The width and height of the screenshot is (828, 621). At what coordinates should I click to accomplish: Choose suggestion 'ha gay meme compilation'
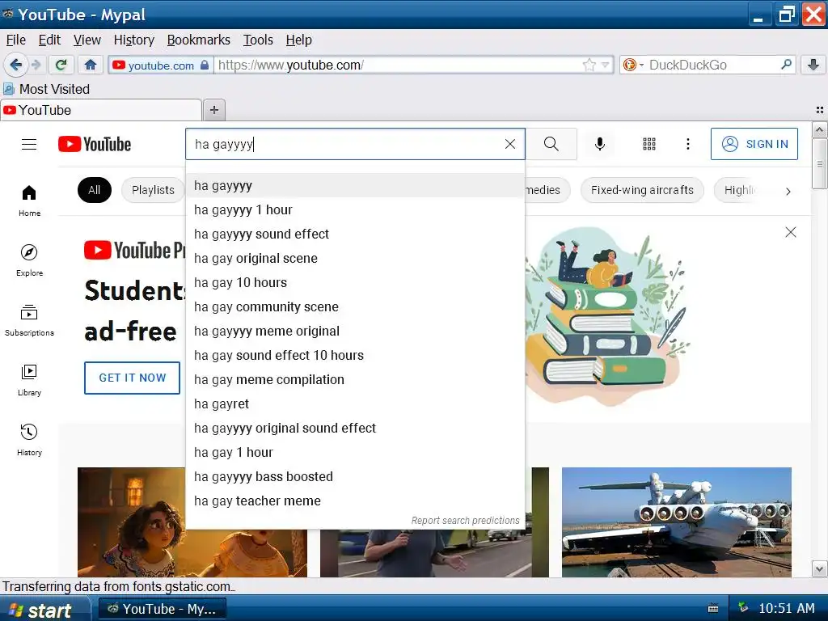point(355,380)
